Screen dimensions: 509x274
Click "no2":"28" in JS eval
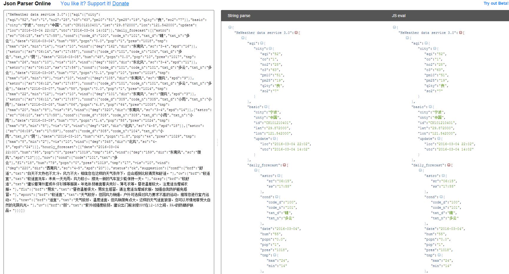tap(436, 64)
